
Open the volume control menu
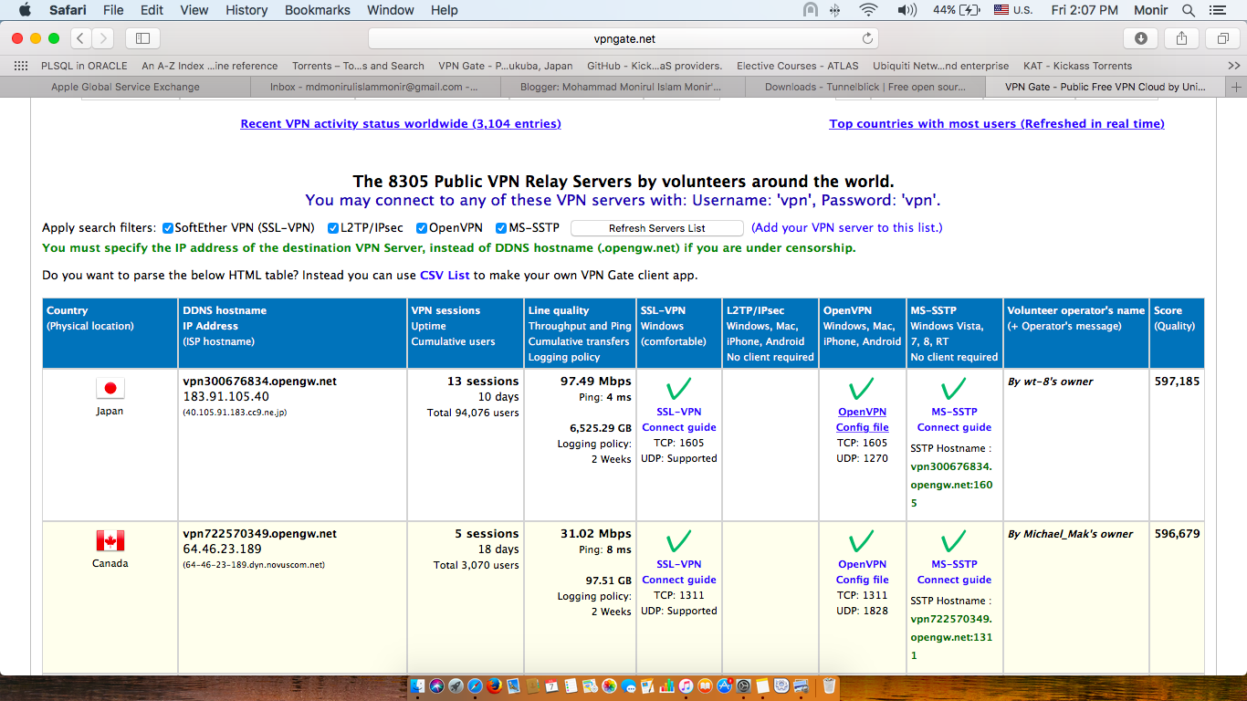906,10
